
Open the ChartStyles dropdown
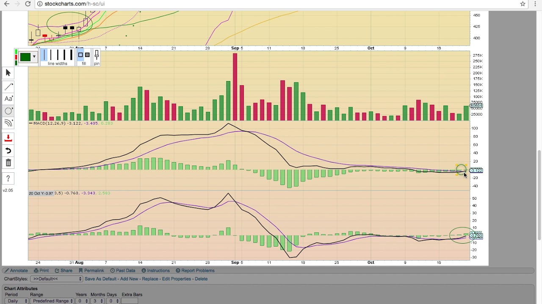(56, 279)
